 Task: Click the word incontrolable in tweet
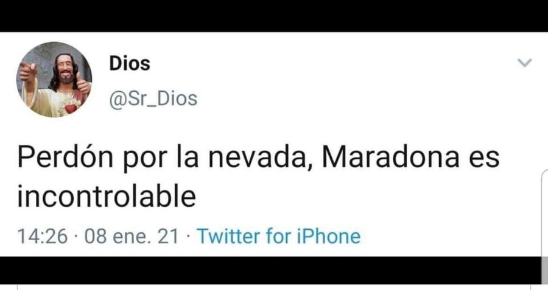(107, 196)
